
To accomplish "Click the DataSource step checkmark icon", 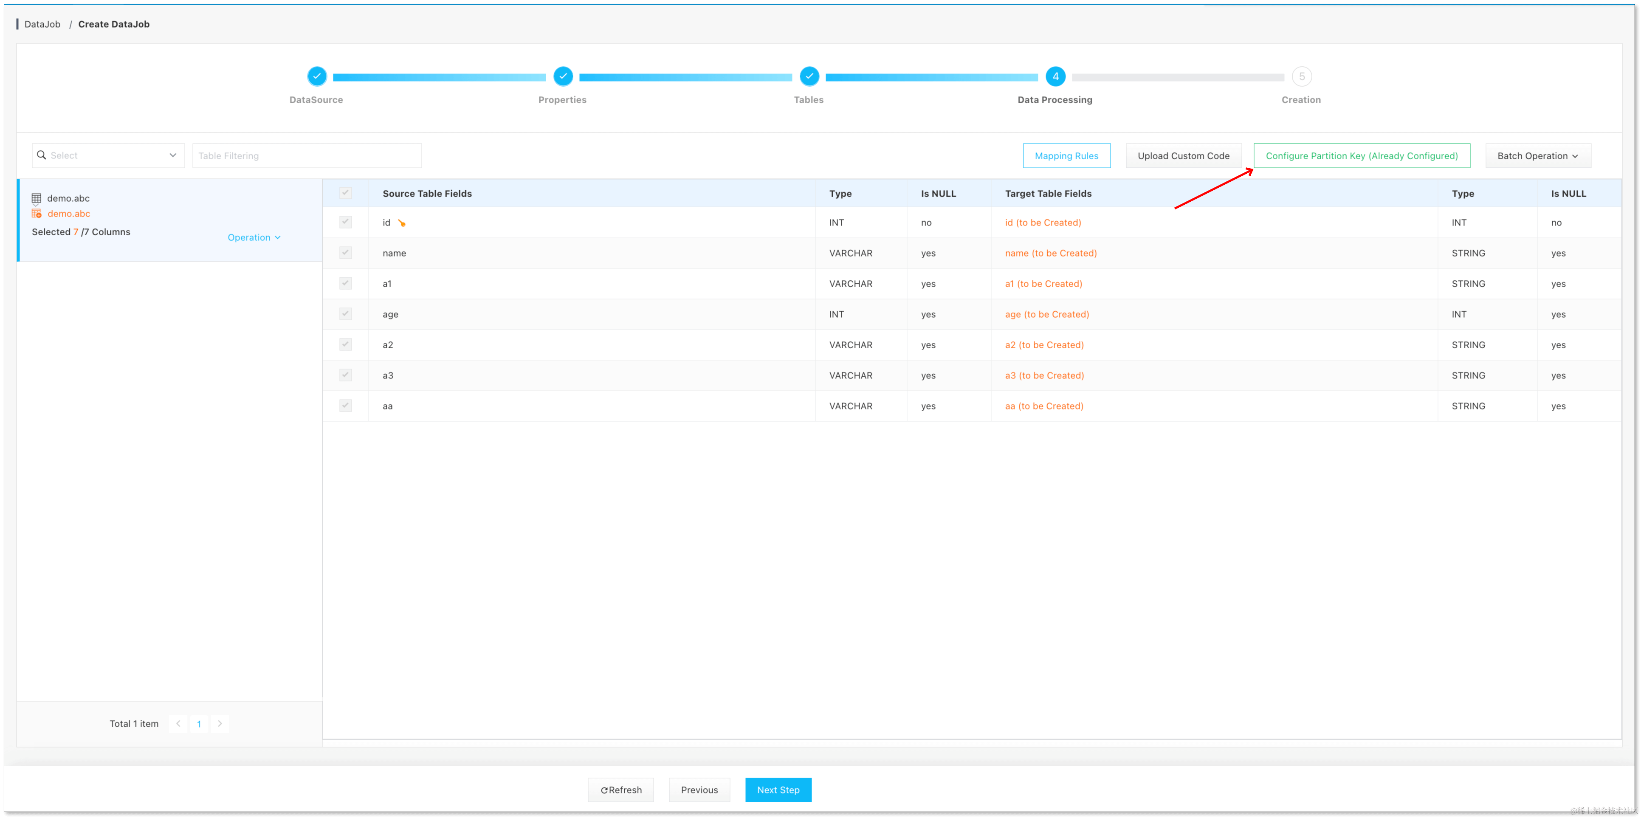I will 317,76.
